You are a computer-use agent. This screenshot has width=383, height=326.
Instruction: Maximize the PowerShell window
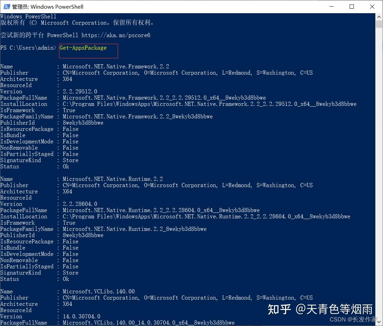pyautogui.click(x=352, y=7)
